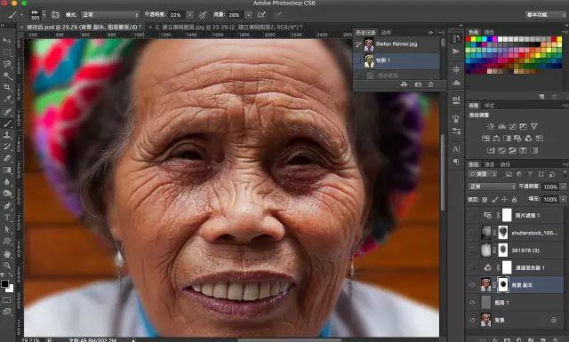Click the brush opacity 22% field
569x342 pixels.
(177, 15)
